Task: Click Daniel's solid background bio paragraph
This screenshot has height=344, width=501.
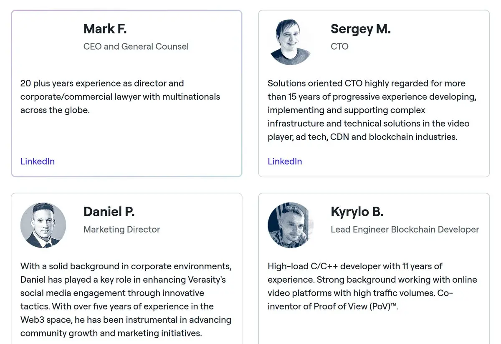Action: pyautogui.click(x=126, y=299)
